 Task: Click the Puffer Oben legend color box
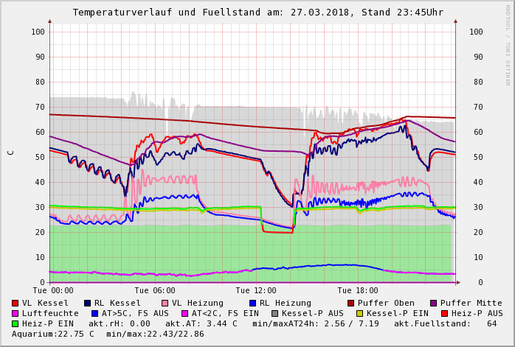pyautogui.click(x=350, y=304)
